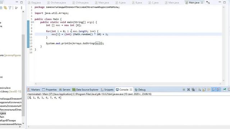This screenshot has width=230, height=129.
Task: Toggle Word Wrap in Console toolbar
Action: click(x=209, y=90)
